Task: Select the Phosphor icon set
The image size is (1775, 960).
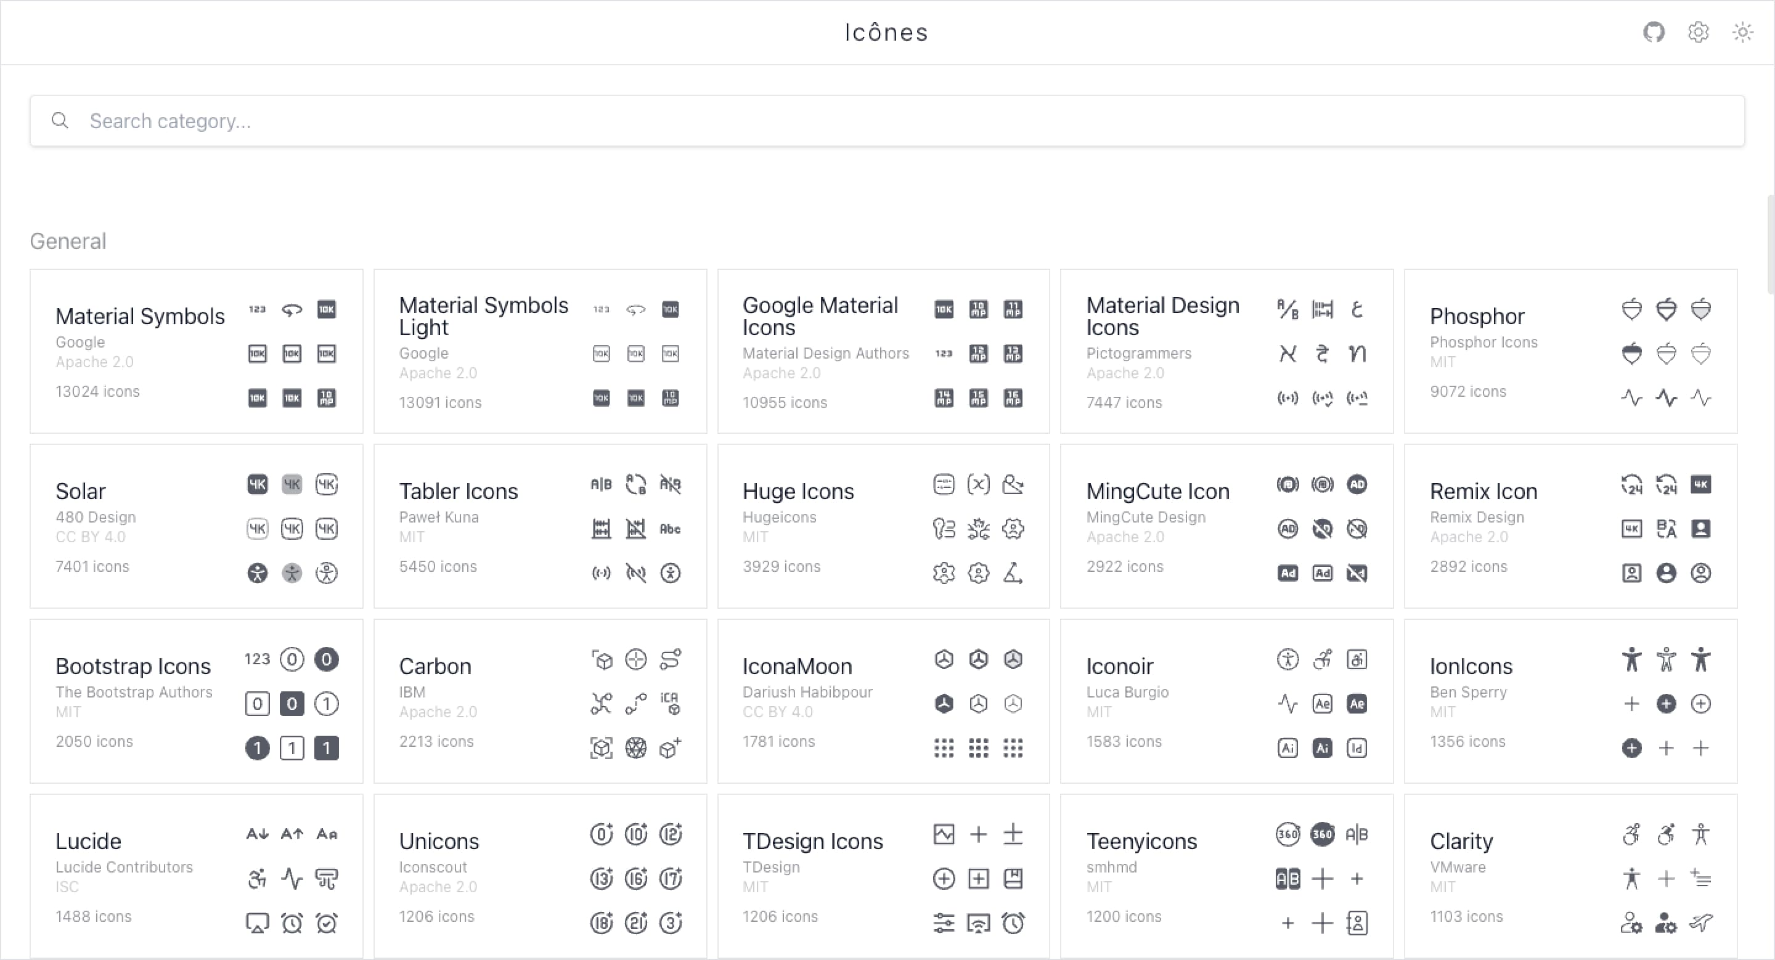Action: tap(1477, 316)
